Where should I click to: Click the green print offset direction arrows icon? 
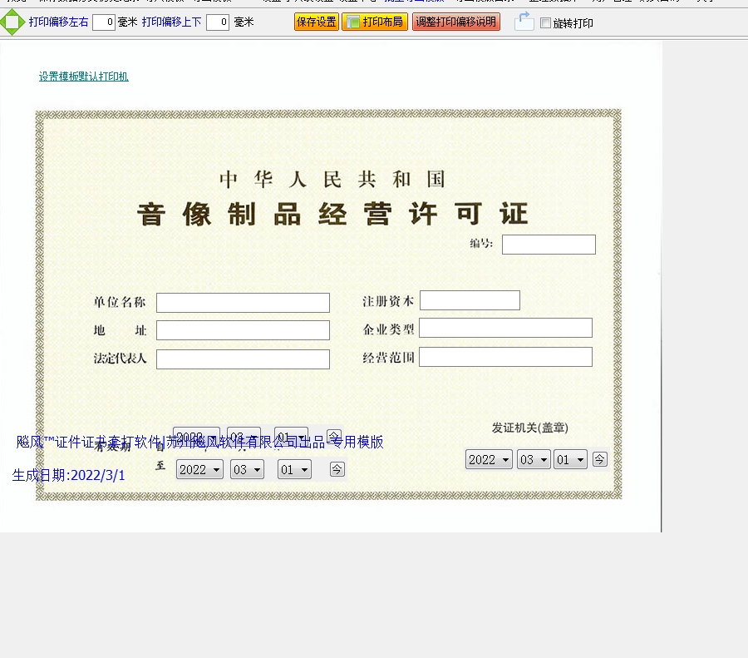pos(12,22)
